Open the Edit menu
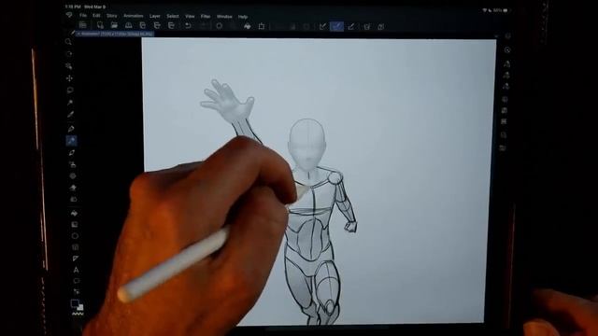The width and height of the screenshot is (598, 336). click(x=96, y=16)
